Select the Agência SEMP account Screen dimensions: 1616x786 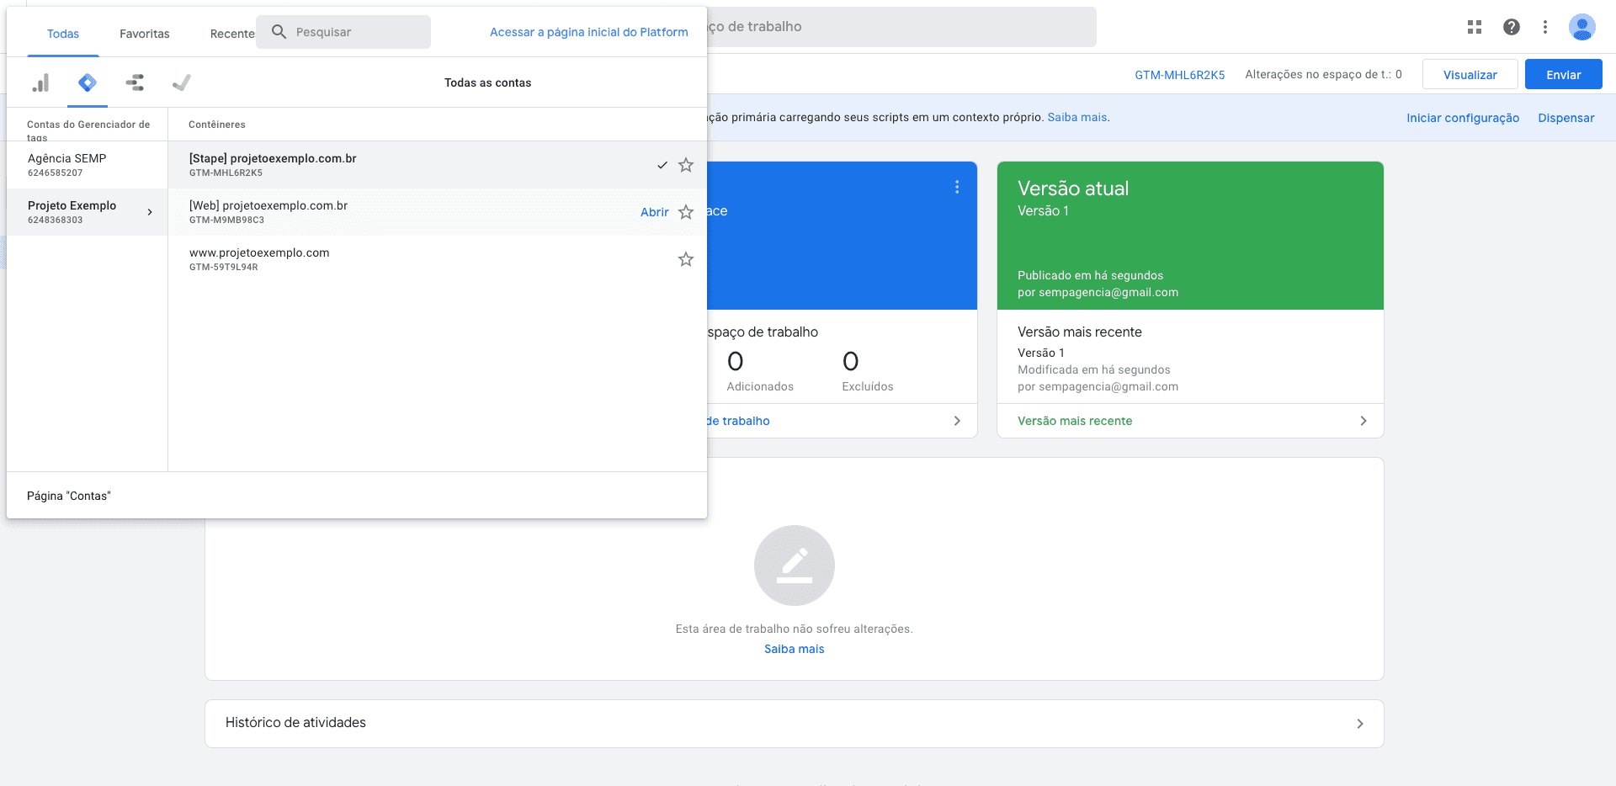click(88, 165)
